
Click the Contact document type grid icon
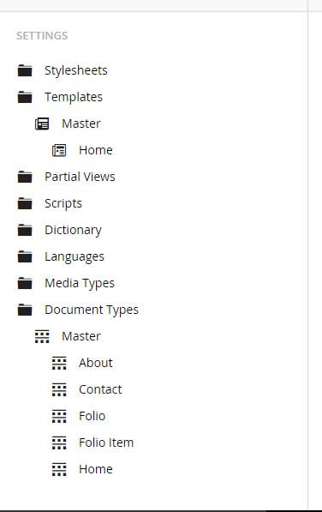click(x=59, y=389)
